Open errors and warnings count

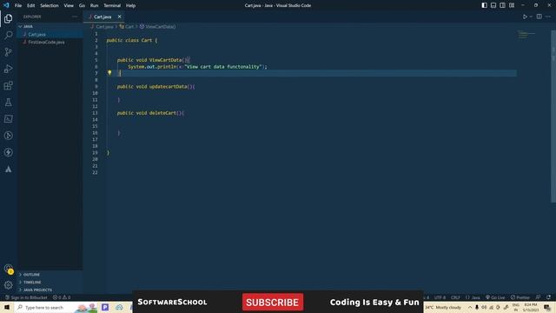click(x=62, y=297)
